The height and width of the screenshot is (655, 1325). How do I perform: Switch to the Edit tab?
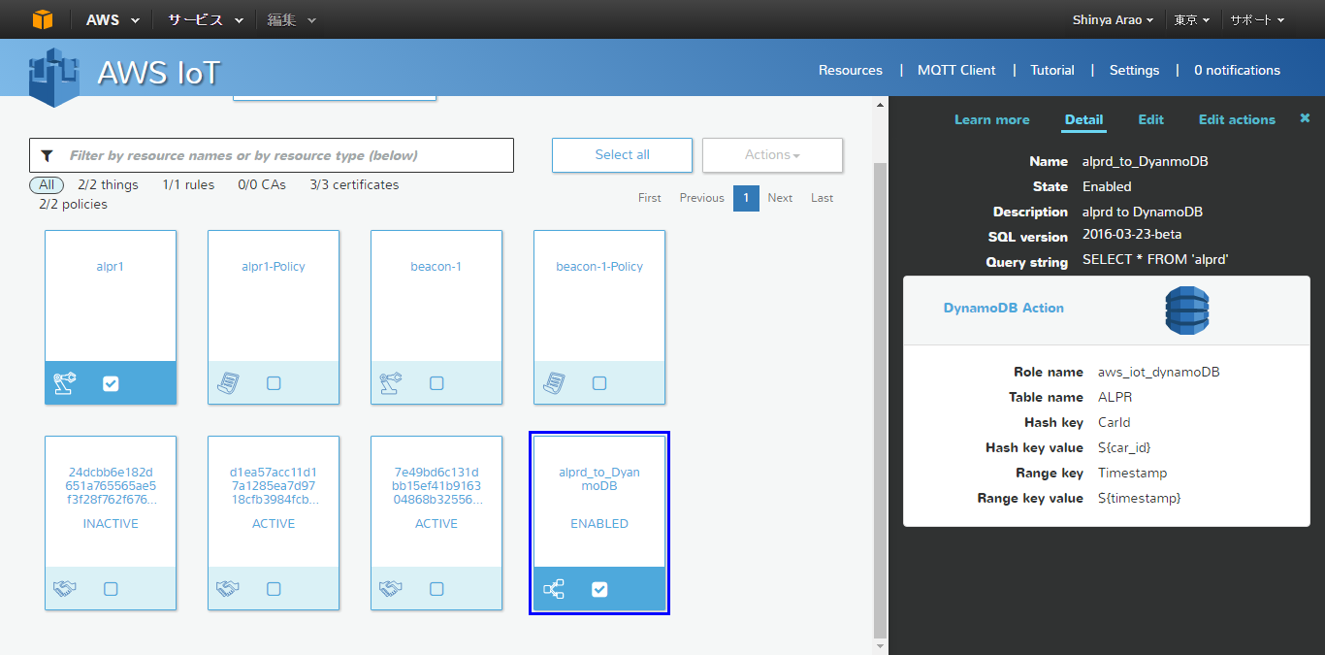[x=1150, y=119]
